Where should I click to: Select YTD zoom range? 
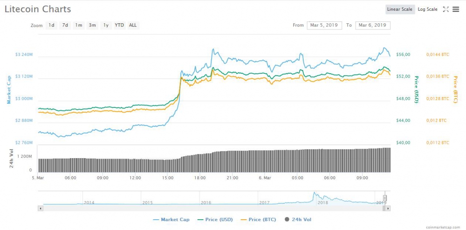point(119,25)
